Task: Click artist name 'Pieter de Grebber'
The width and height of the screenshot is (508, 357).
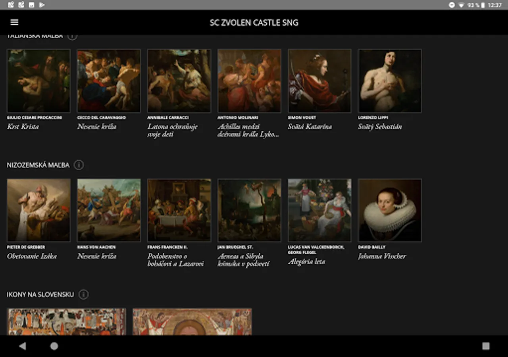Action: pos(26,247)
